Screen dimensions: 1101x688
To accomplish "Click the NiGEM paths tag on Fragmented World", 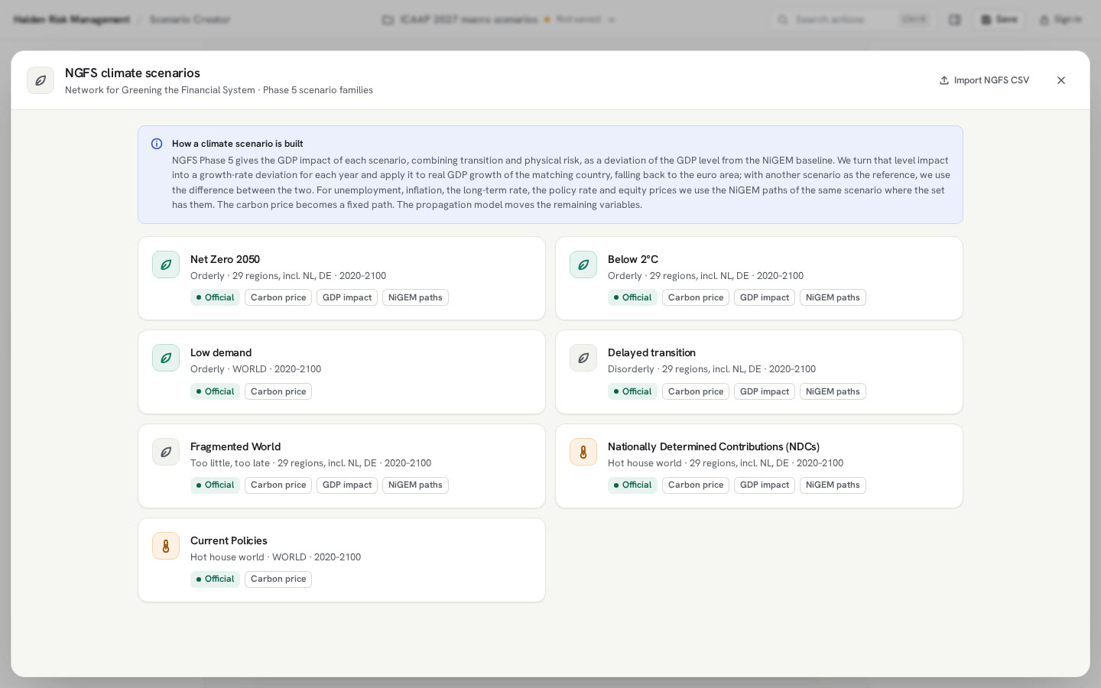I will (415, 485).
